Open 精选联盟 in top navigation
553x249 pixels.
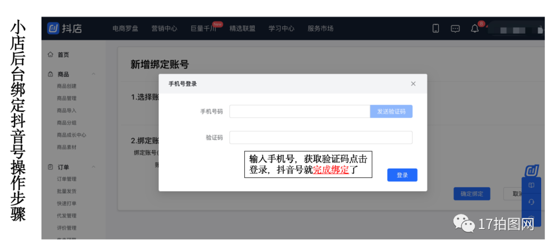pos(242,29)
